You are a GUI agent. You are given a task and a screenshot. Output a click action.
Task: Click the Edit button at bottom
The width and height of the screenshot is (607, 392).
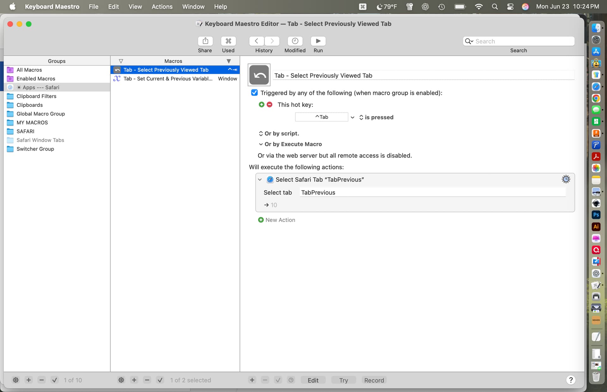313,380
